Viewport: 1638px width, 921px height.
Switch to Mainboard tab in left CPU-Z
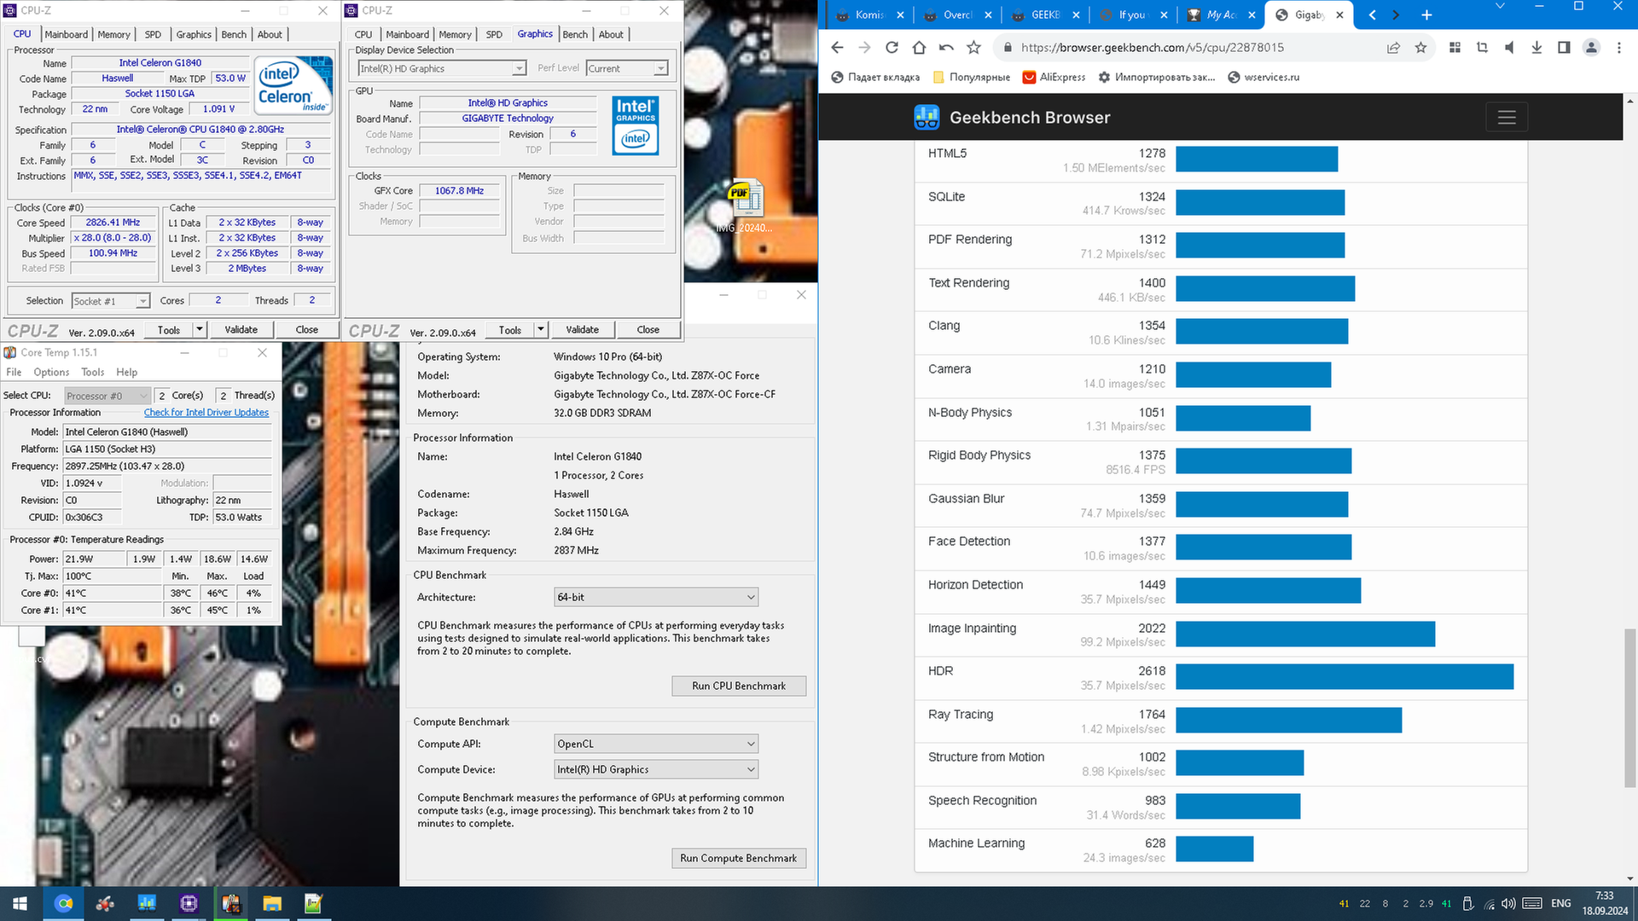pyautogui.click(x=67, y=34)
